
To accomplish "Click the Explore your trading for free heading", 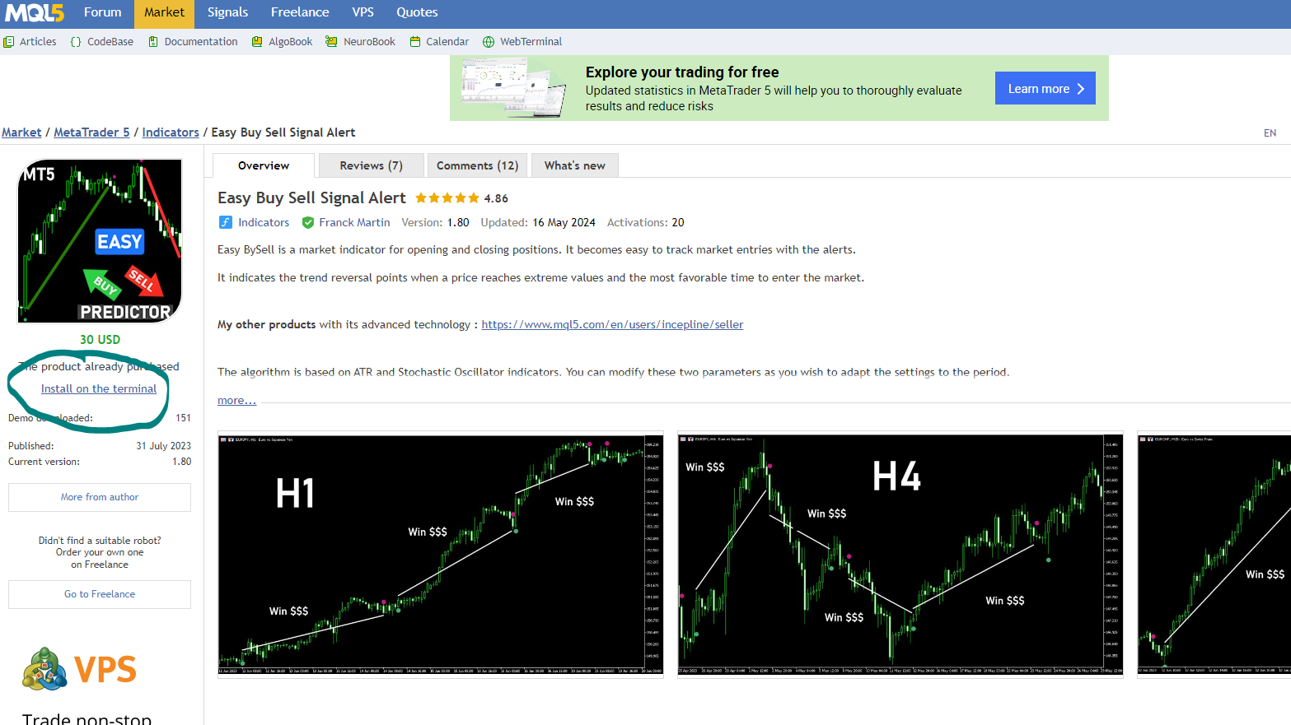I will pyautogui.click(x=682, y=72).
